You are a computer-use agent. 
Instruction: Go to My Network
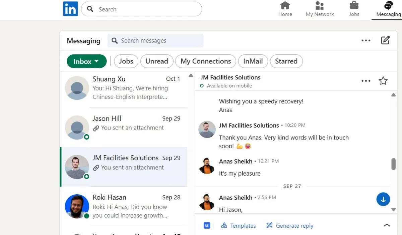click(x=320, y=9)
